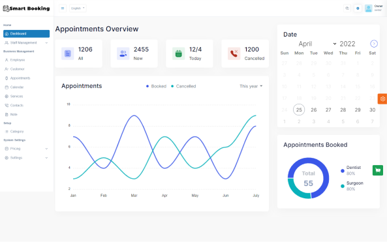
Task: Toggle the sidebar menu button in header
Action: point(63,8)
